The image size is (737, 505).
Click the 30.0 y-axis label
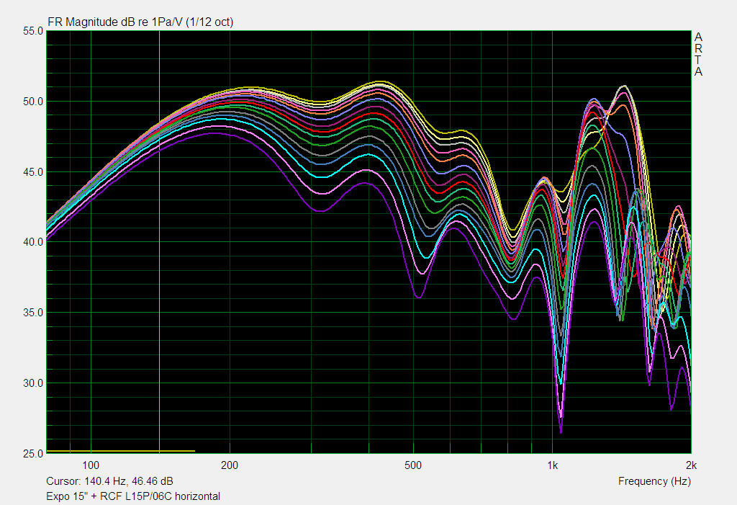pyautogui.click(x=33, y=383)
